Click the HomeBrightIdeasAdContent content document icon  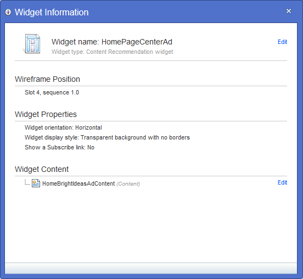click(x=36, y=183)
